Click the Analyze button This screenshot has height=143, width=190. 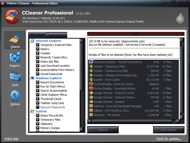103,130
